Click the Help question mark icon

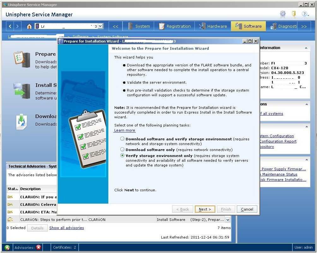pos(304,14)
